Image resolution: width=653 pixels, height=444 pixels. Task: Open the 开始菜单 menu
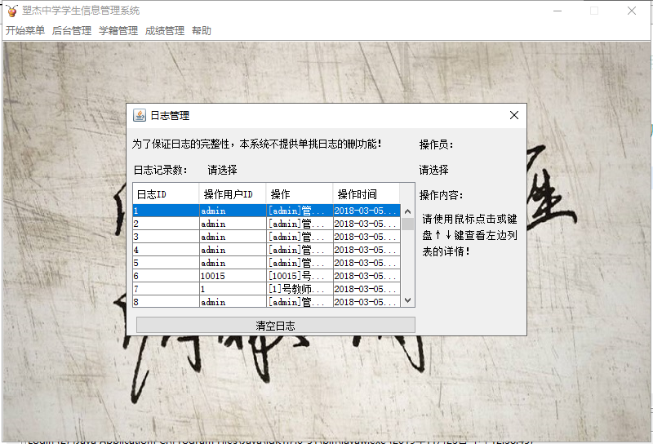pos(25,30)
